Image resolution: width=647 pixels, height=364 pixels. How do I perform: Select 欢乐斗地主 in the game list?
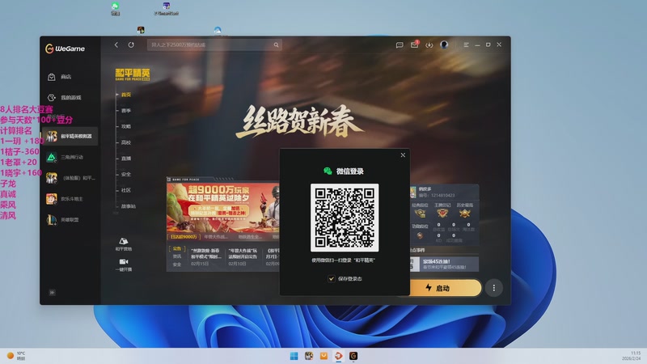coord(70,199)
